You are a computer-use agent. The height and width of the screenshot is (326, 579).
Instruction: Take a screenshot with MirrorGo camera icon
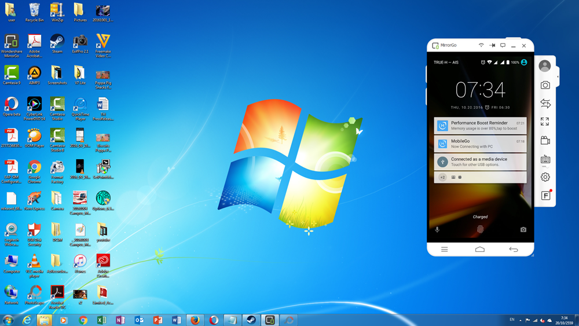[x=545, y=85]
